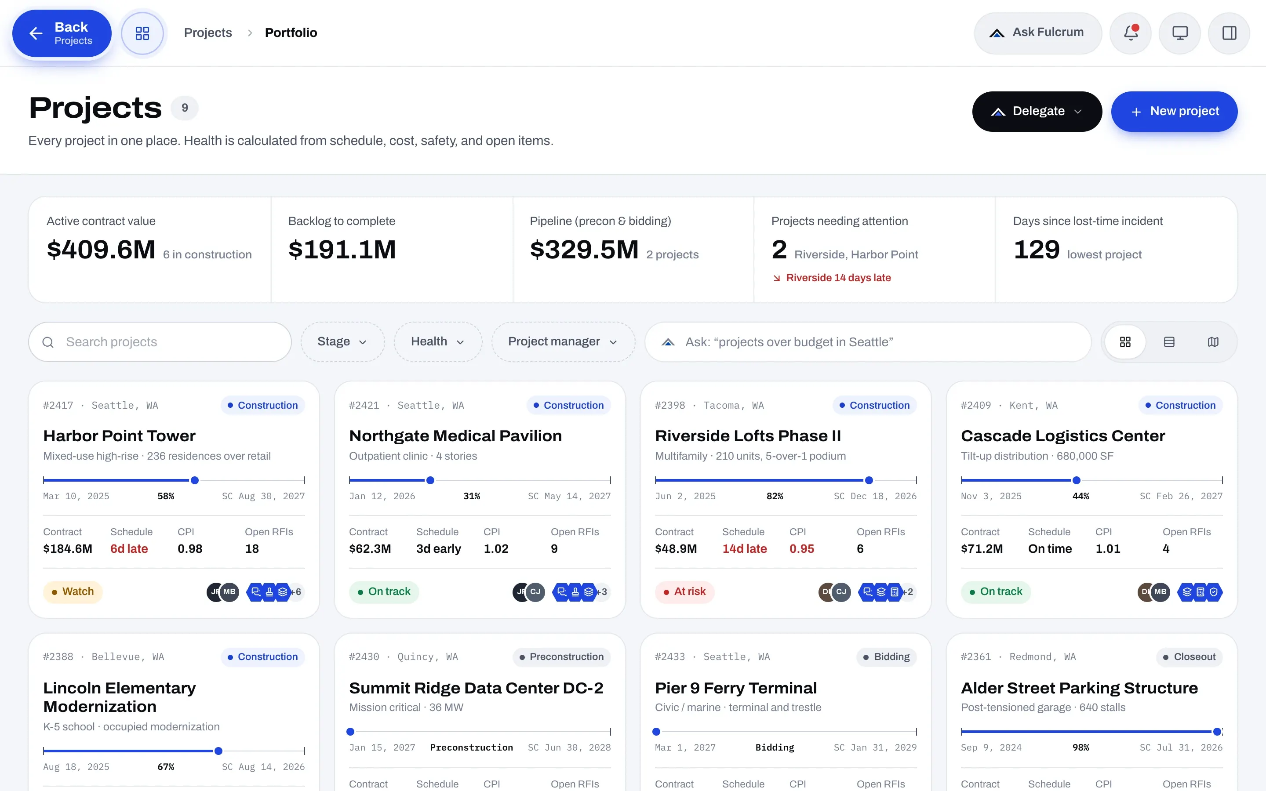Click the calculator agent icon on Riverside Lofts
The image size is (1266, 791).
tap(895, 591)
